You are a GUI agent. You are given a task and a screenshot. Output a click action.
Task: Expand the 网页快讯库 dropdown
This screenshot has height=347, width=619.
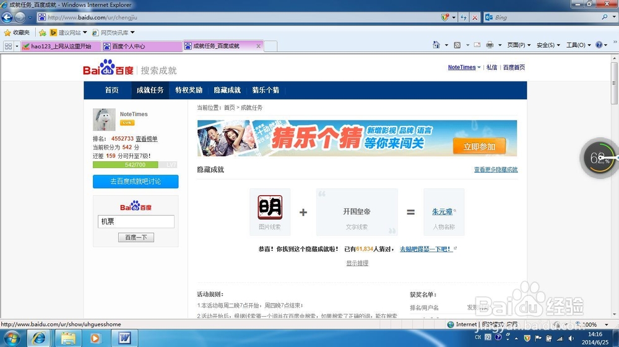click(132, 32)
